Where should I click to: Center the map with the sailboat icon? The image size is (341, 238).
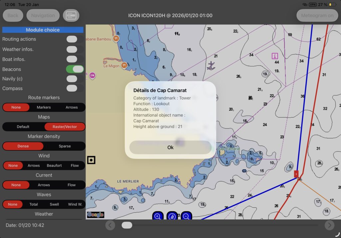(x=172, y=216)
